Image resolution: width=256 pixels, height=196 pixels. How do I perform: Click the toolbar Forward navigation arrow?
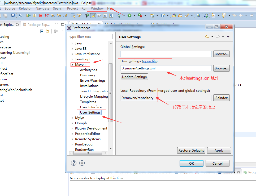(x=251, y=15)
